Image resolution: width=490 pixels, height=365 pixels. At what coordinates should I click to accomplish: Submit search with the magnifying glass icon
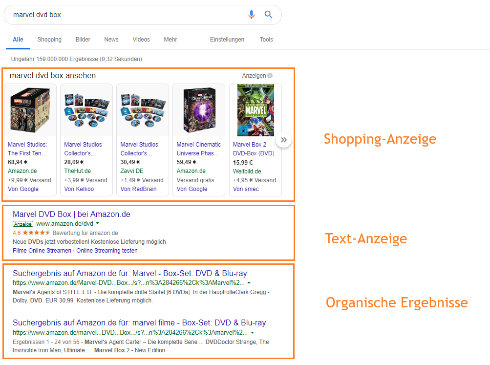[x=268, y=14]
